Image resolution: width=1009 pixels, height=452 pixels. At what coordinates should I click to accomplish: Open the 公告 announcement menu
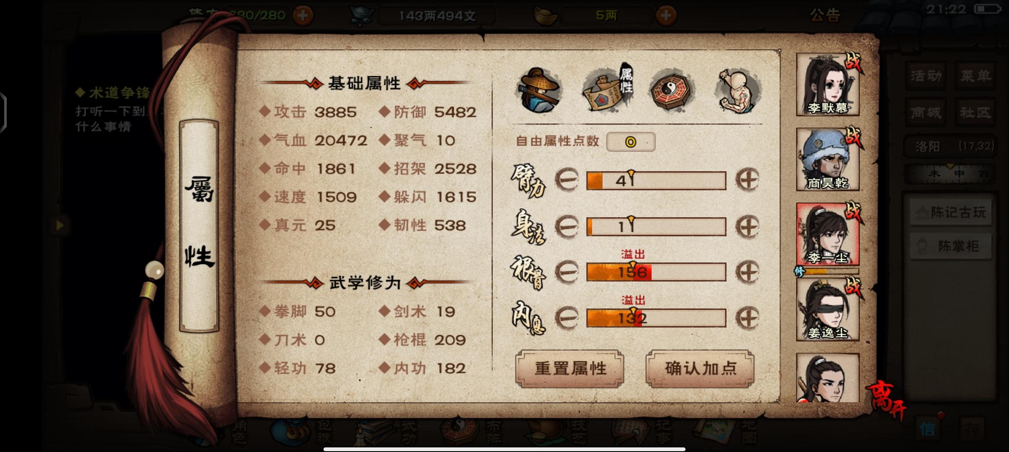click(x=825, y=15)
